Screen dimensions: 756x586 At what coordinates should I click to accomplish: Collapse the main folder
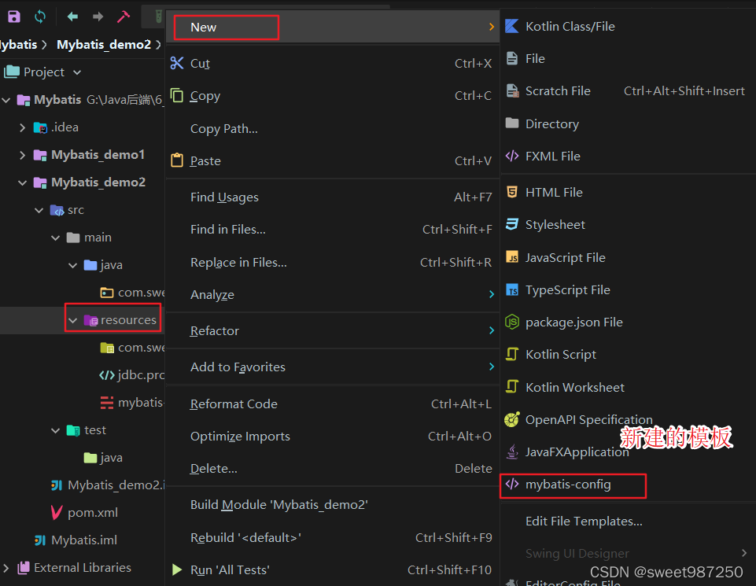point(56,238)
